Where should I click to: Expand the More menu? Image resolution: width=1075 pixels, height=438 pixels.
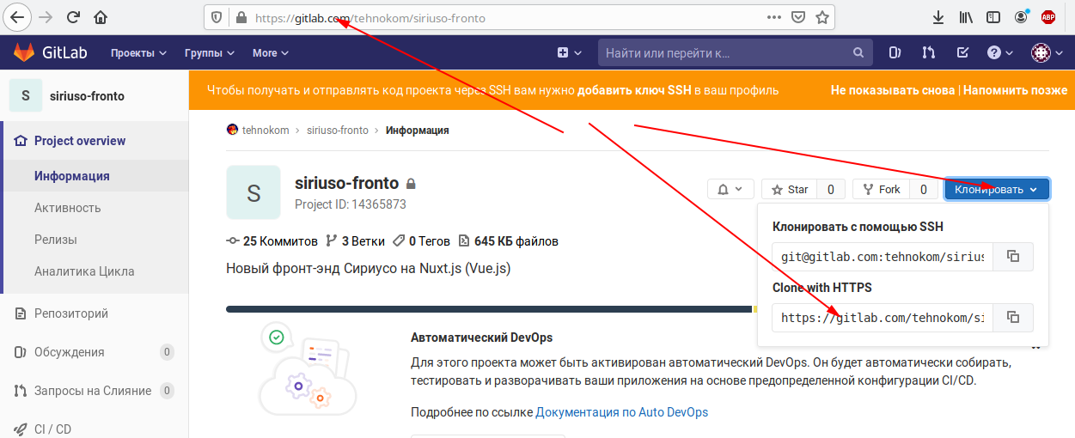[271, 53]
